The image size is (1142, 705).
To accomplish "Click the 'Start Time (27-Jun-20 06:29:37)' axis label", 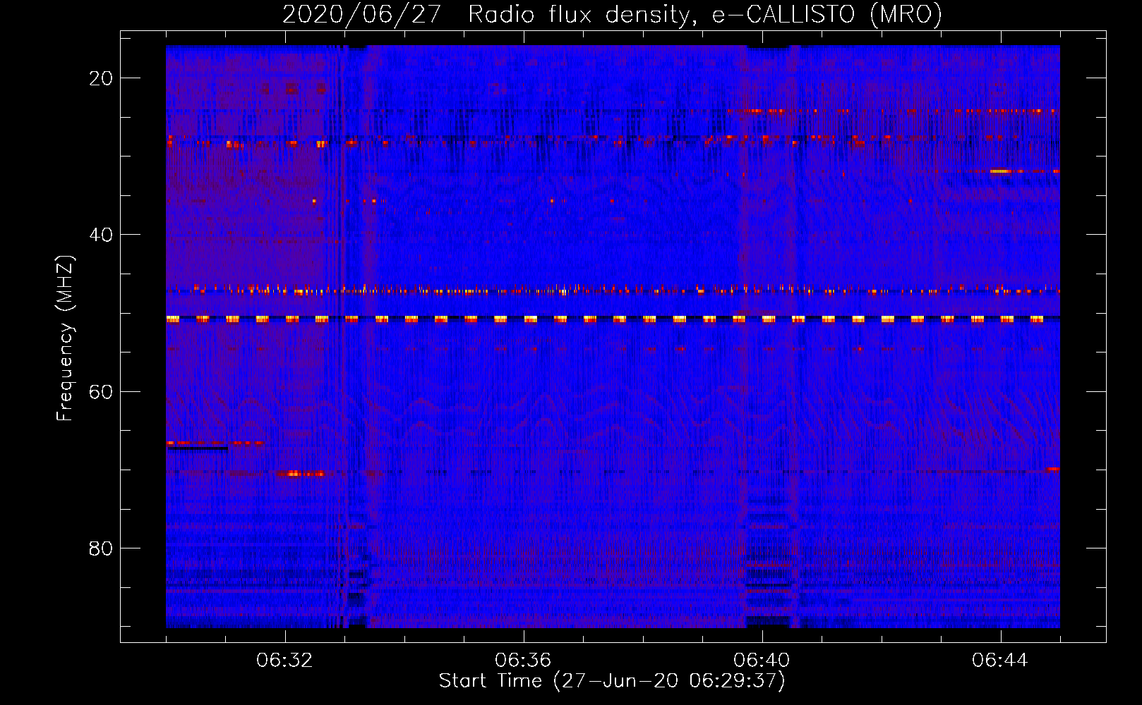I will 612,681.
